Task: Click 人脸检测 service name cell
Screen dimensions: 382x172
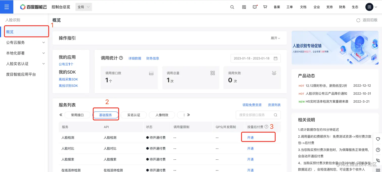Action: click(x=68, y=138)
